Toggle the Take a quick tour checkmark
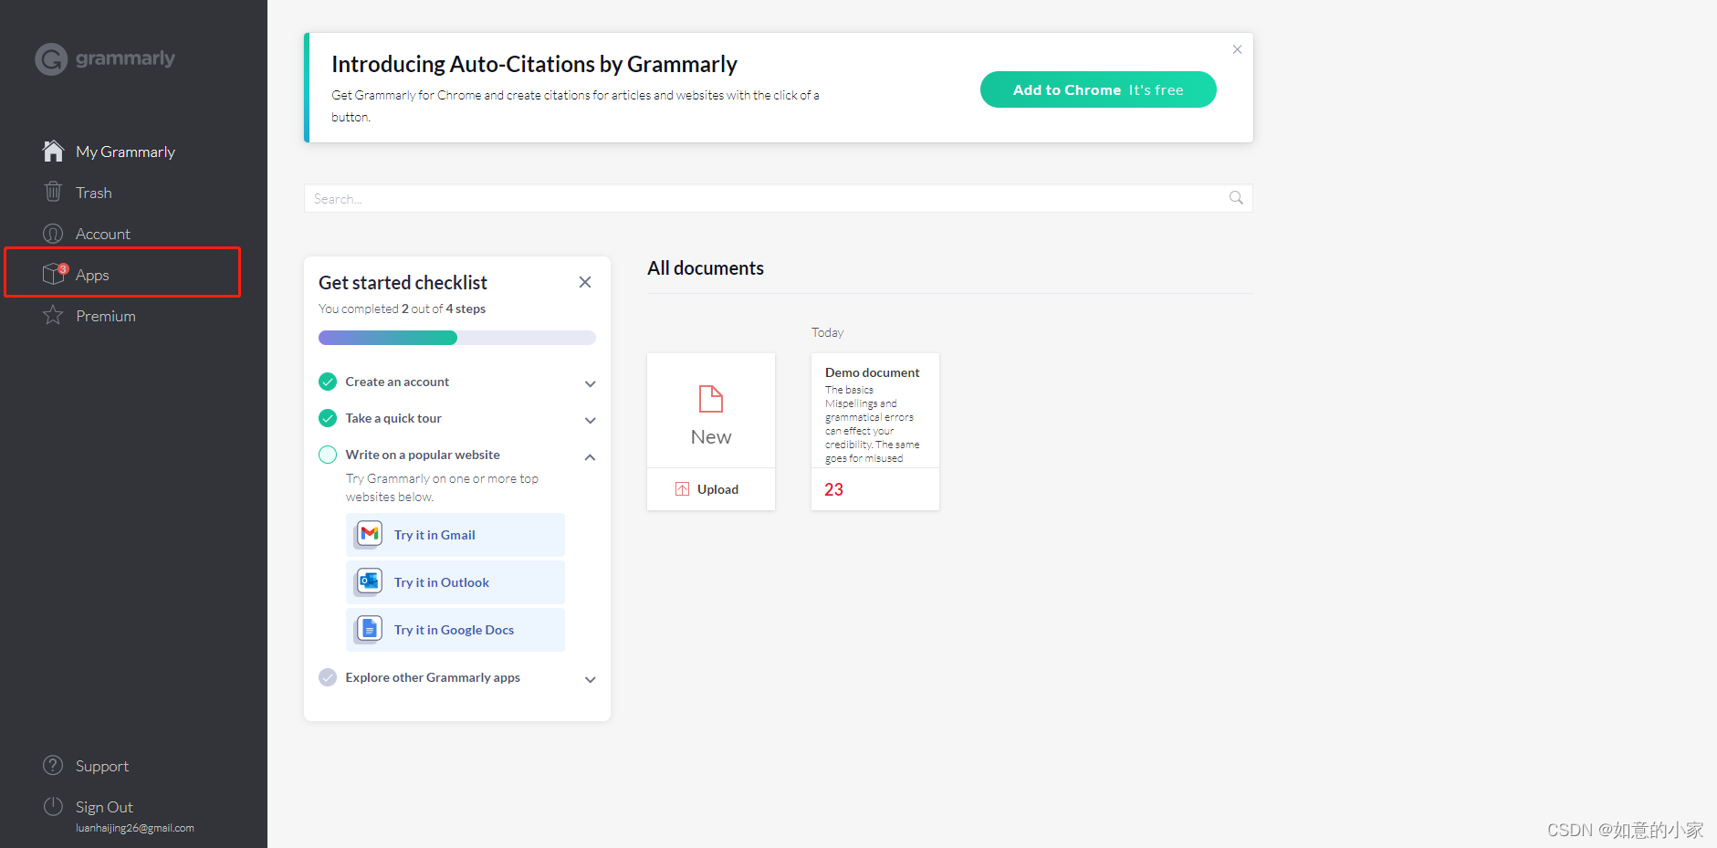 328,418
